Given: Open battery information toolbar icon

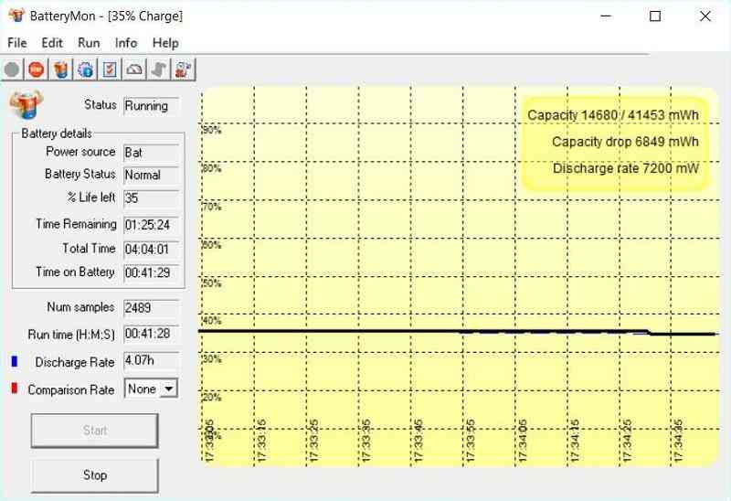Looking at the screenshot, I should (x=61, y=70).
